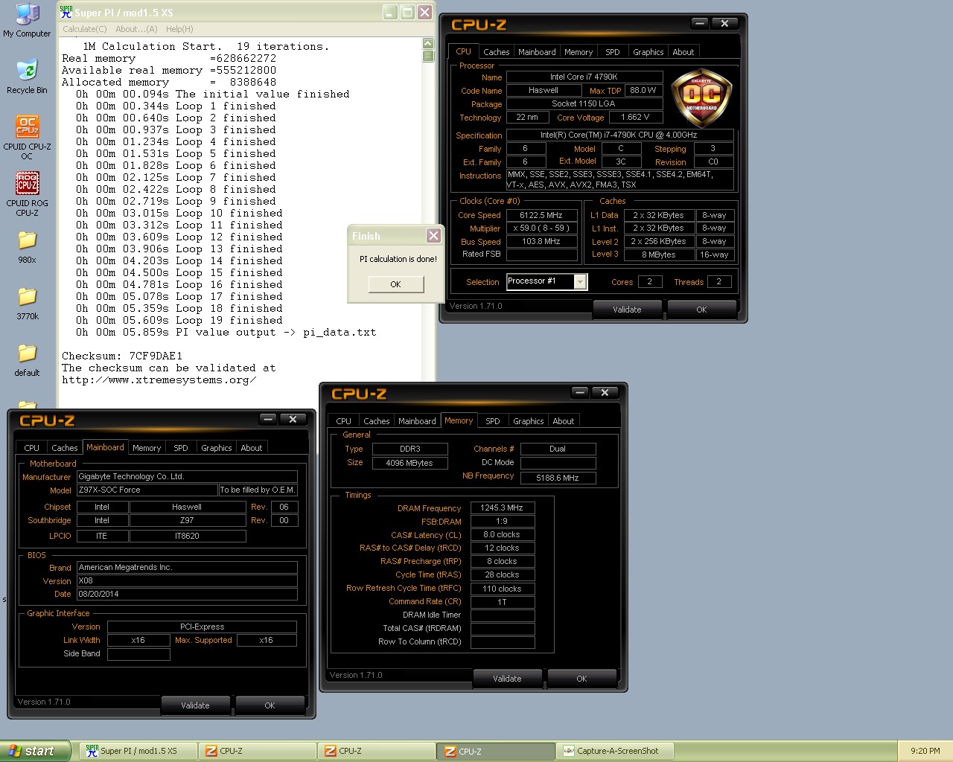The width and height of the screenshot is (953, 762).
Task: Switch to Super PI taskbar item
Action: (x=138, y=751)
